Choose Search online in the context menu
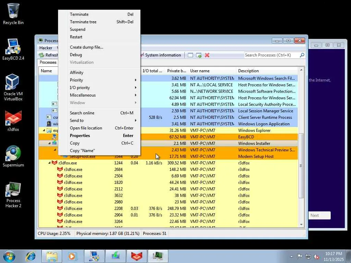The width and height of the screenshot is (351, 263). click(x=99, y=113)
